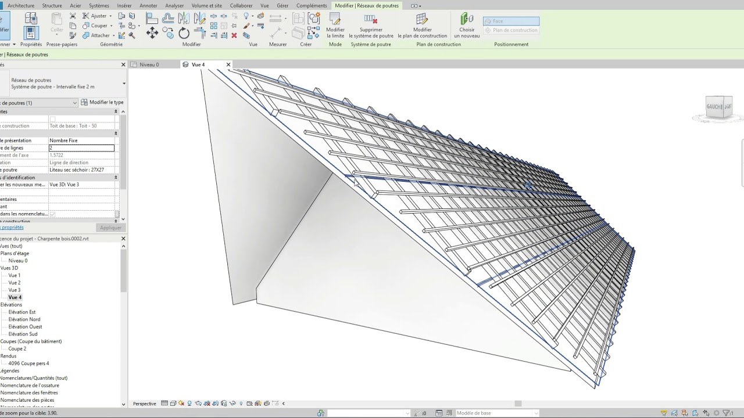Click the Trim/Extend to corner icon
The width and height of the screenshot is (744, 418).
pyautogui.click(x=199, y=33)
